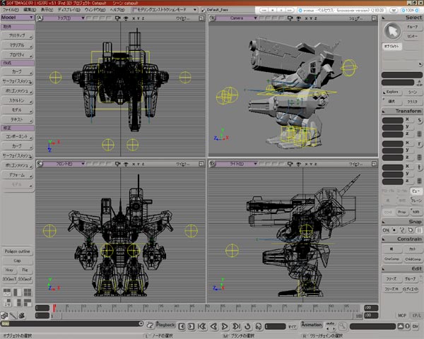Click the viewport B letter icon

(213, 18)
